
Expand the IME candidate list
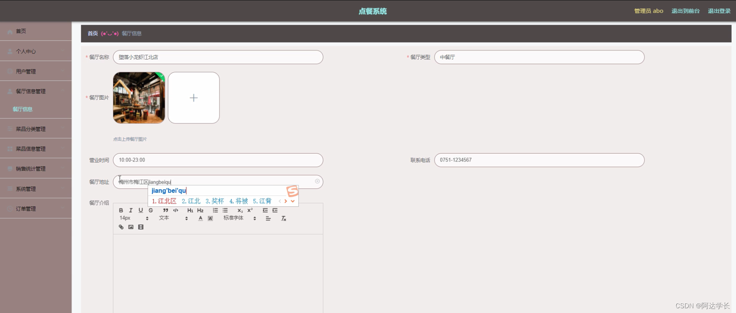click(x=293, y=201)
